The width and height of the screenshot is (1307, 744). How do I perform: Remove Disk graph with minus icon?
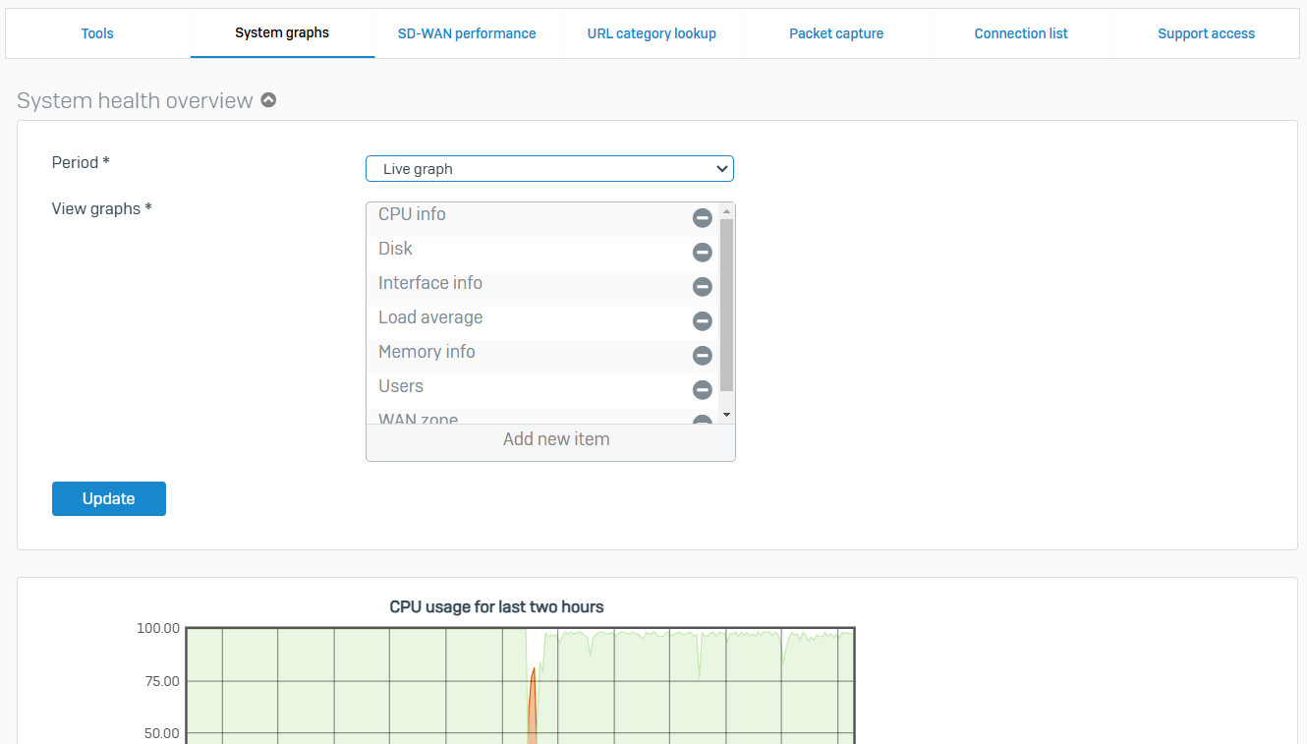pyautogui.click(x=702, y=253)
